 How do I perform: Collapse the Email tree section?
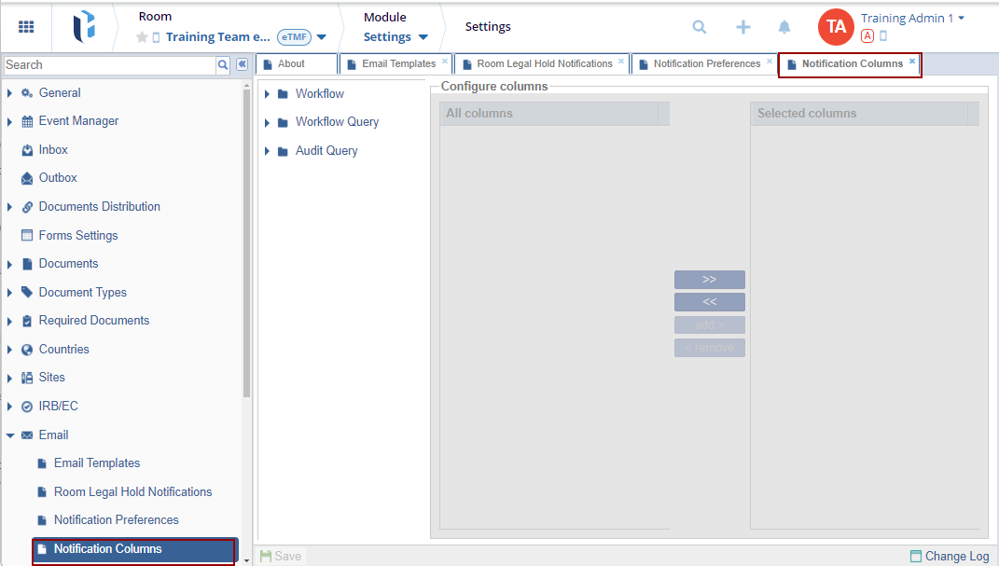click(10, 435)
